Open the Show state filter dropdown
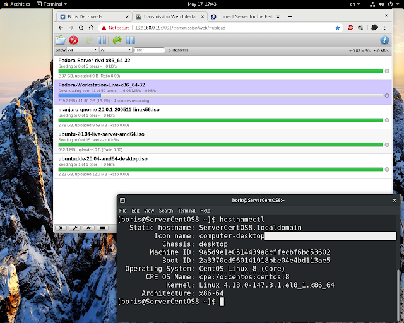Image resolution: width=404 pixels, height=323 pixels. pyautogui.click(x=82, y=50)
